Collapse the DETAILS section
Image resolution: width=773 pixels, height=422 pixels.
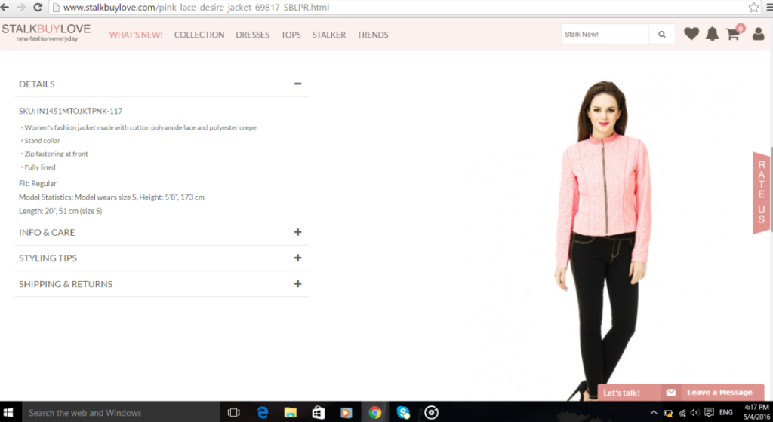pyautogui.click(x=297, y=84)
